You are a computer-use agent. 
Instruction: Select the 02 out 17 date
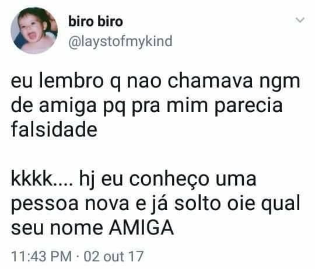114,257
